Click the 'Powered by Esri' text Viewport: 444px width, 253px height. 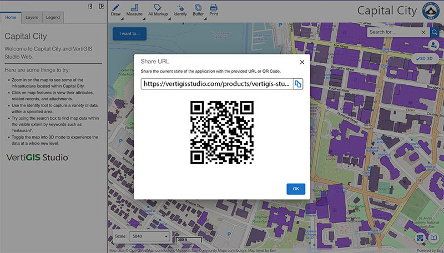pyautogui.click(x=431, y=251)
